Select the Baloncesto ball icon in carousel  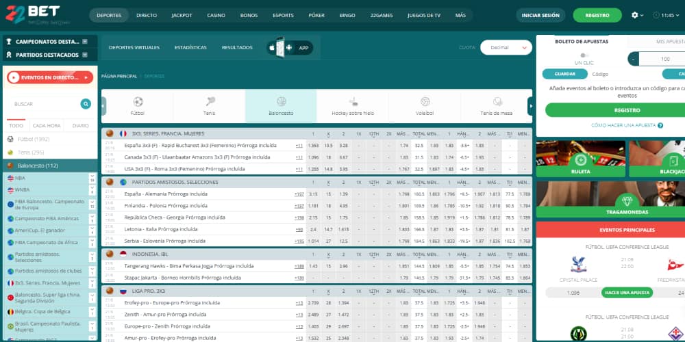[x=281, y=102]
